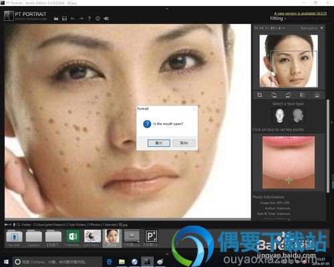Screen dimensions: 334x267
Task: Open the Fitting step in the workflow breadcrumb
Action: tap(277, 19)
